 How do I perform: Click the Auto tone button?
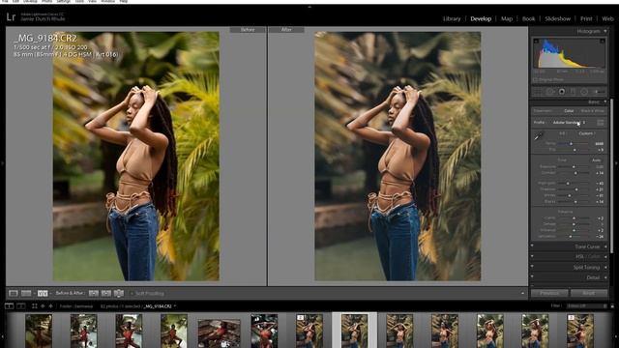click(597, 160)
